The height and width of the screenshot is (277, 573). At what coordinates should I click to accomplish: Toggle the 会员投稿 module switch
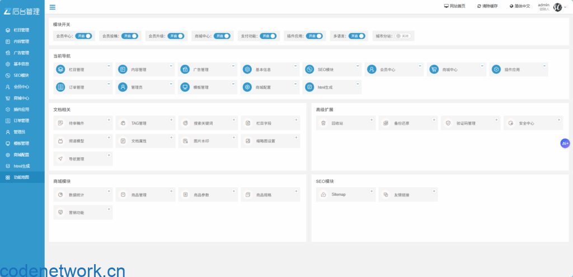coord(130,36)
